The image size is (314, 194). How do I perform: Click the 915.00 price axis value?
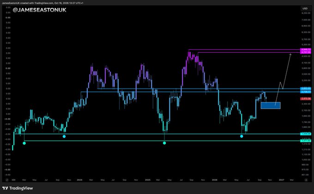point(306,170)
